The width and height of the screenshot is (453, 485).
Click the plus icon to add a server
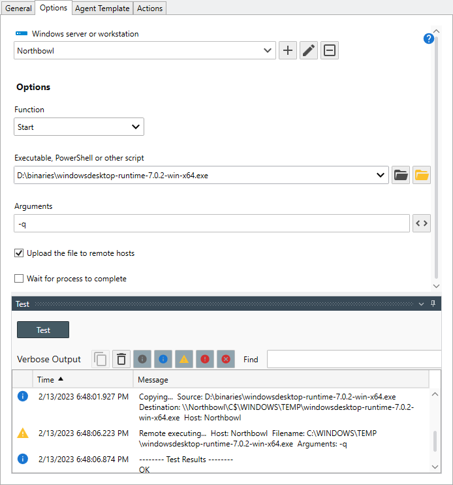[x=288, y=51]
